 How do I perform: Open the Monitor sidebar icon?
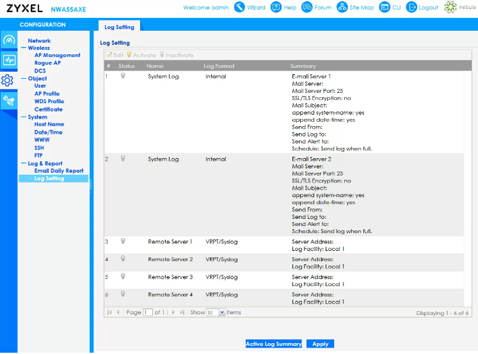tap(8, 60)
